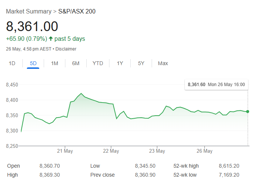Screen dimensions: 254x186
Task: Click the 21 May axis label
Action: click(x=65, y=151)
